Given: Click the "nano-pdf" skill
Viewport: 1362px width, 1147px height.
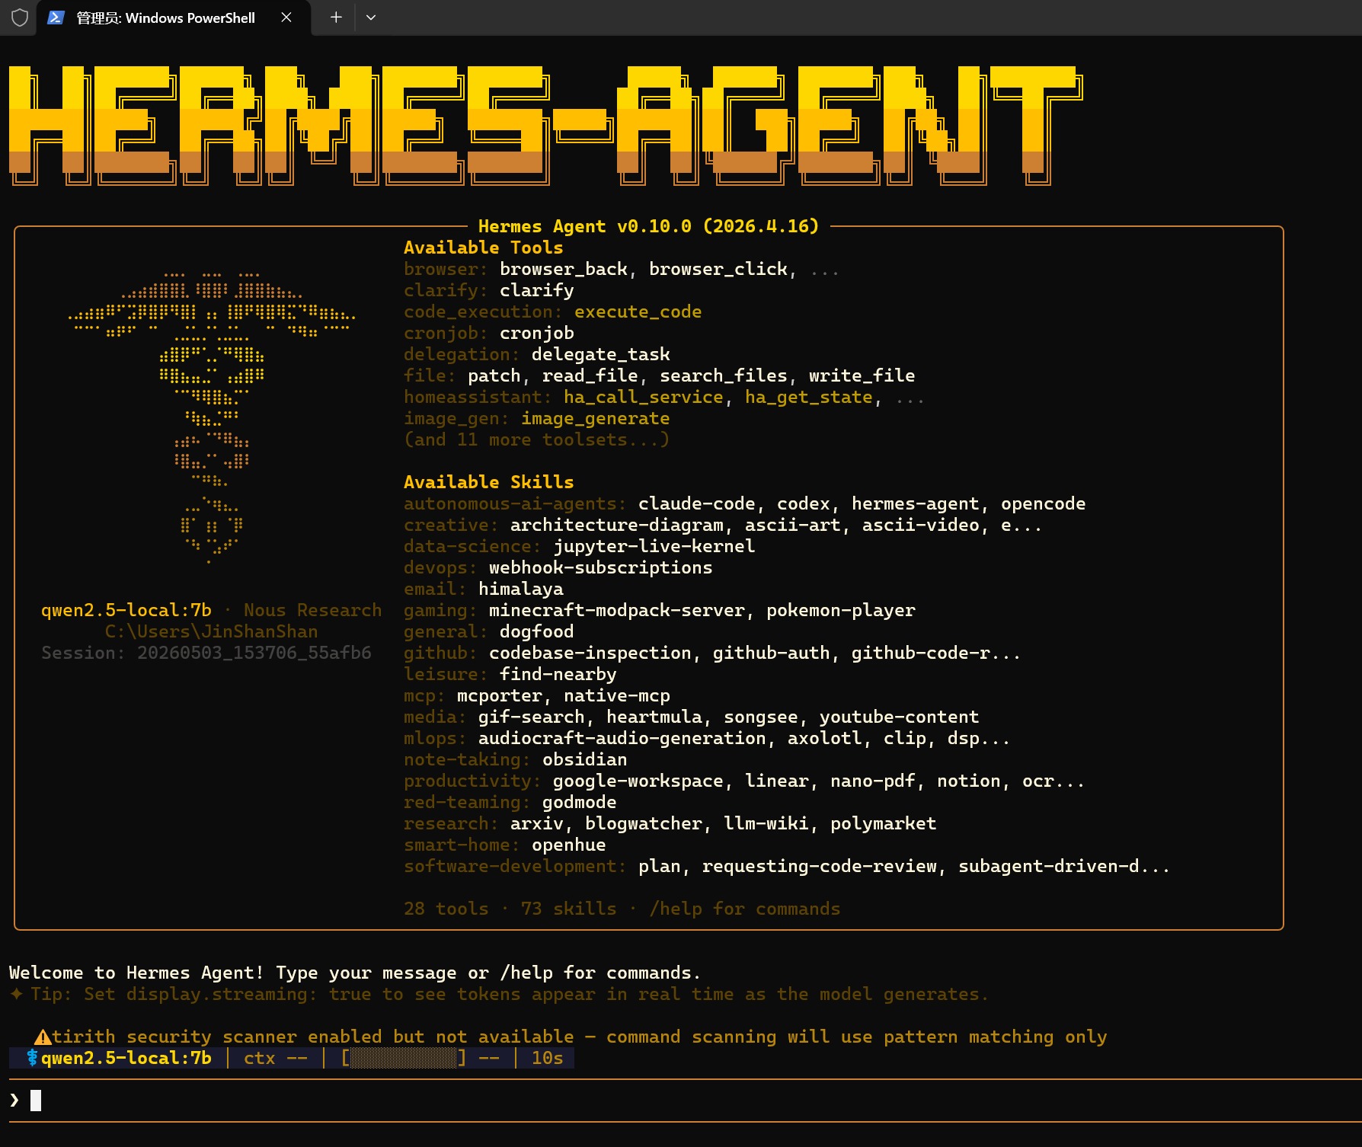Looking at the screenshot, I should [873, 781].
